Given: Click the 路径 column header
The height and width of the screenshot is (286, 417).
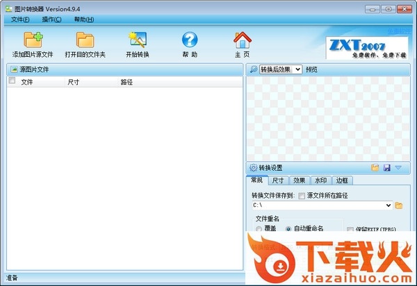Looking at the screenshot, I should [x=126, y=82].
